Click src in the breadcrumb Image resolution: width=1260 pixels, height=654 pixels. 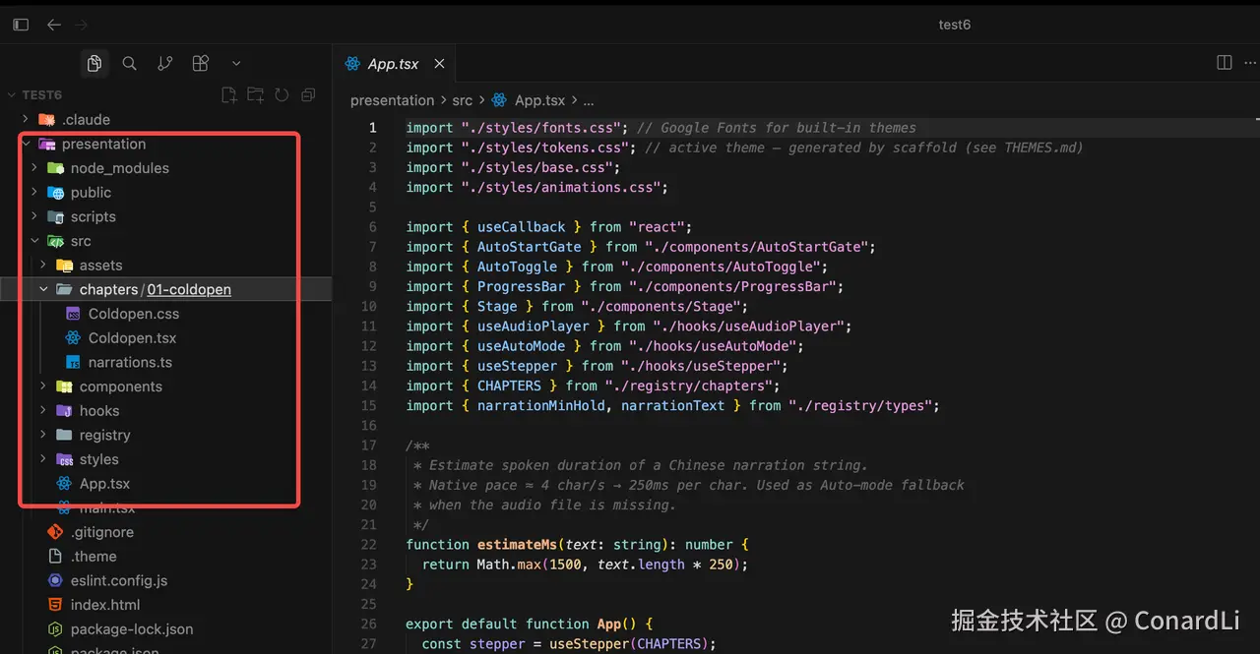(x=463, y=100)
